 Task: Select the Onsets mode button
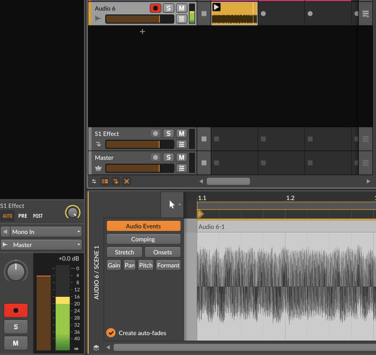point(163,252)
